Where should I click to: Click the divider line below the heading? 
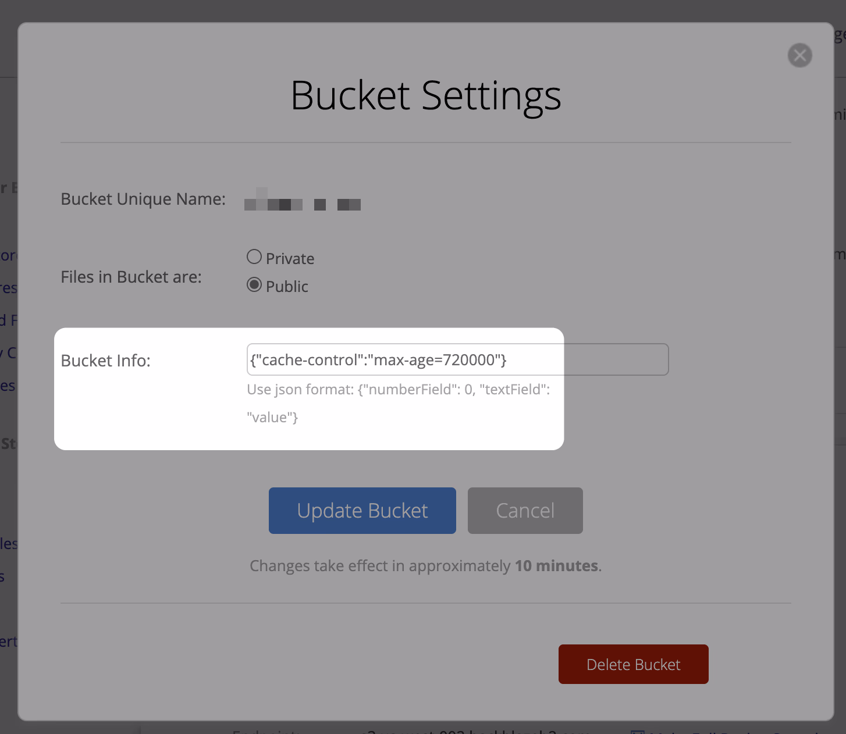click(x=425, y=142)
